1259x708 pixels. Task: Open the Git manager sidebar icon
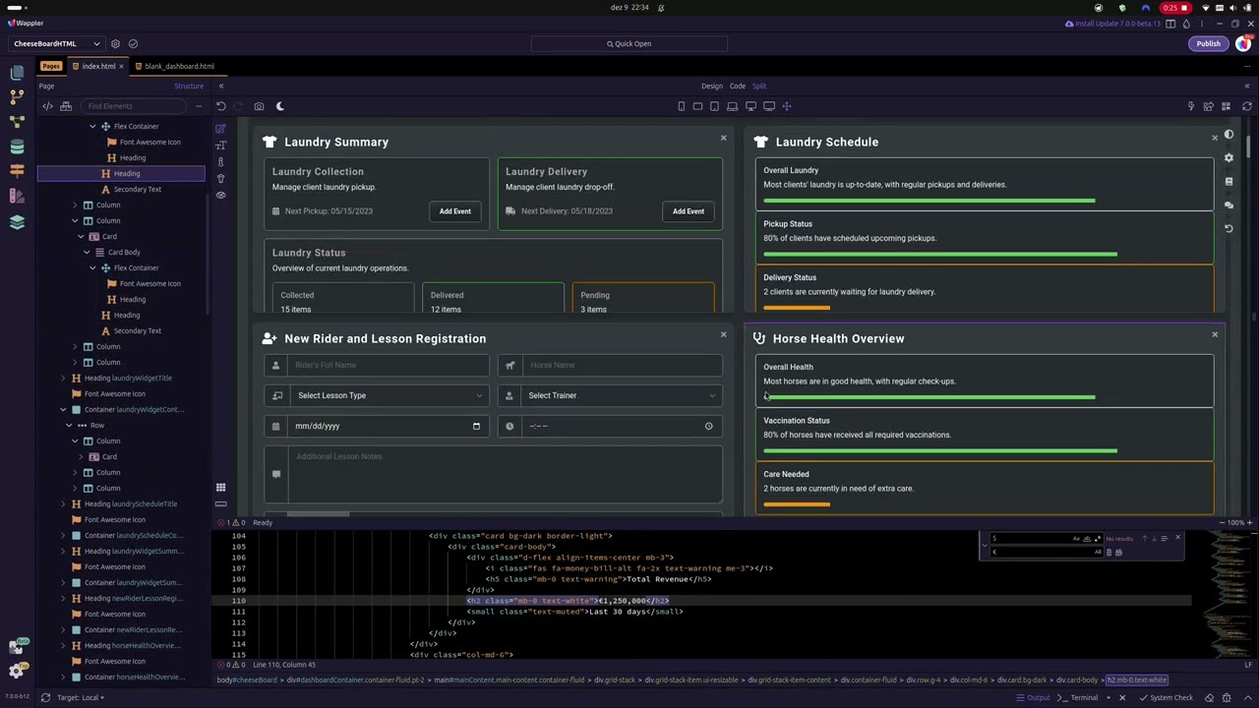[17, 96]
